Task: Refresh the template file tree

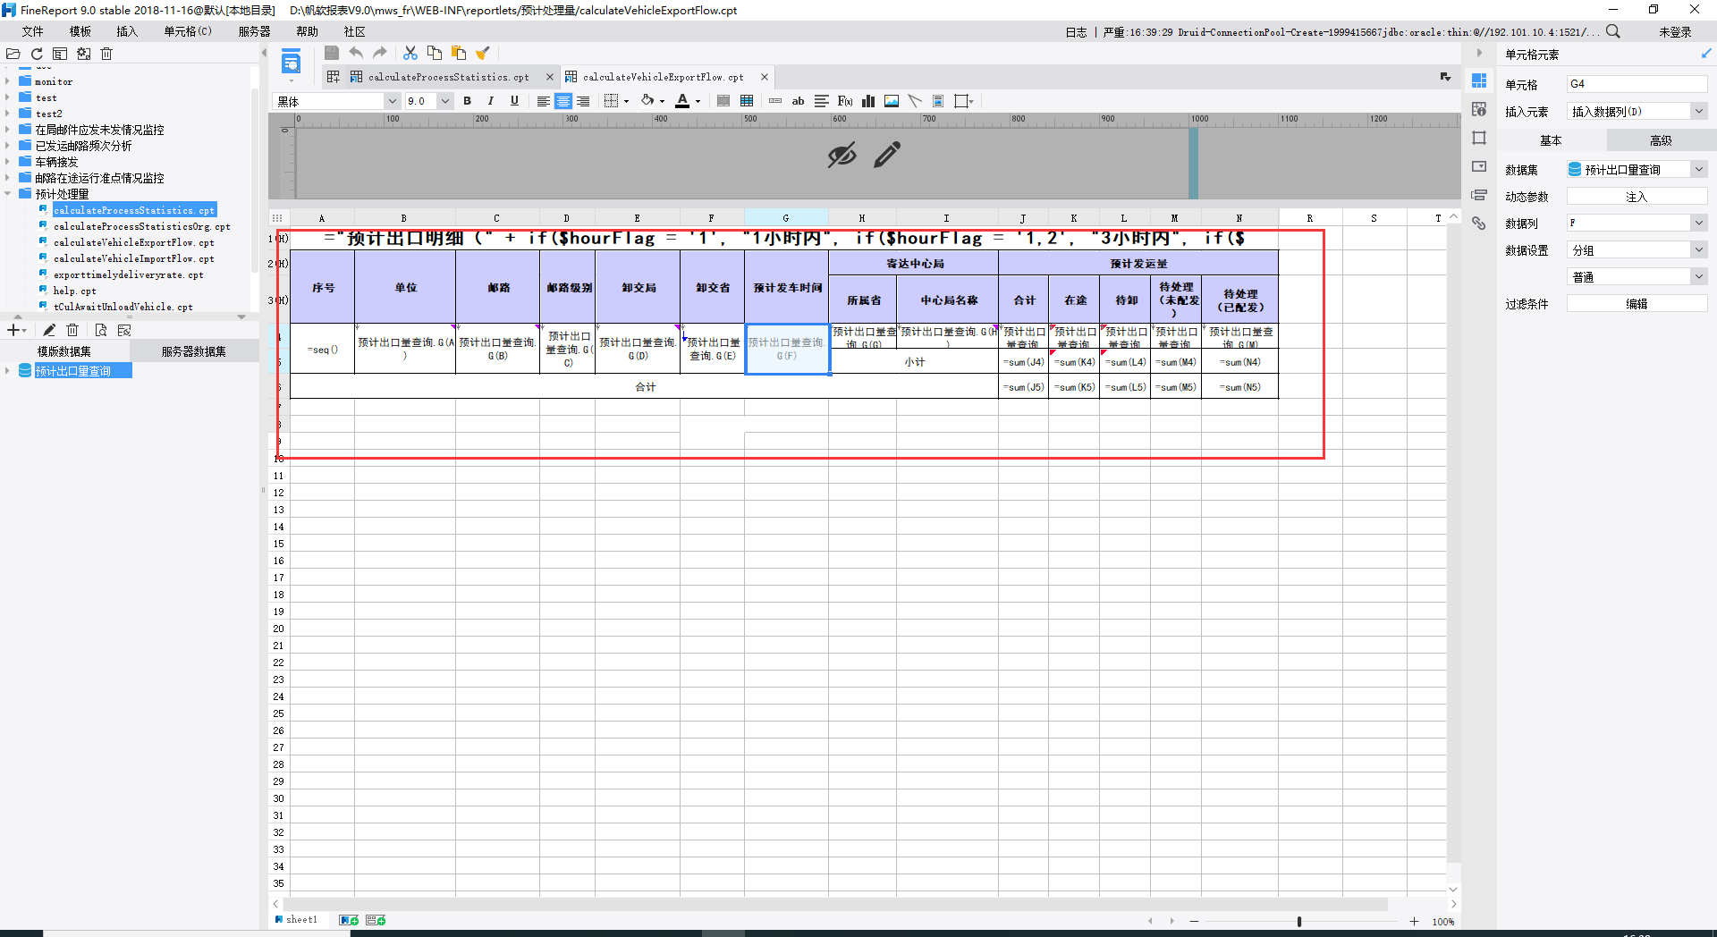Action: tap(37, 54)
